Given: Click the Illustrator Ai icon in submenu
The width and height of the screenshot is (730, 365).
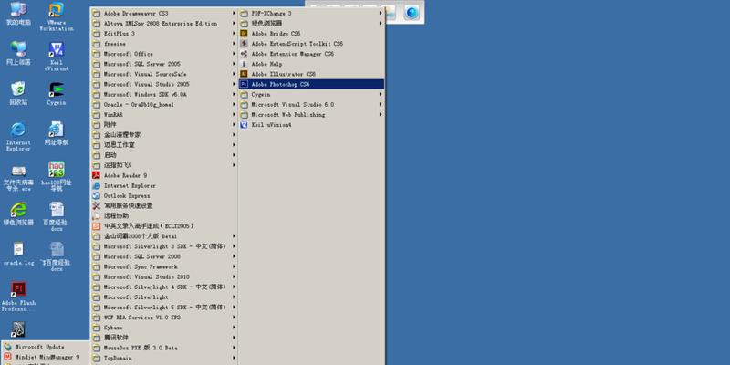Looking at the screenshot, I should 244,74.
